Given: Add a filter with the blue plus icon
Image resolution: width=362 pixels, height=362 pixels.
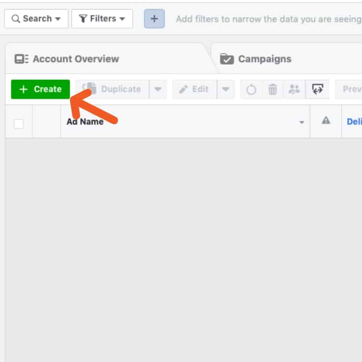Looking at the screenshot, I should point(154,19).
